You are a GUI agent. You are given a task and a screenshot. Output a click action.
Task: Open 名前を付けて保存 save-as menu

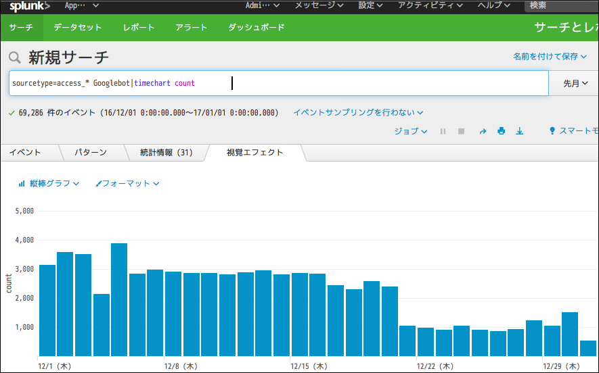click(x=550, y=57)
